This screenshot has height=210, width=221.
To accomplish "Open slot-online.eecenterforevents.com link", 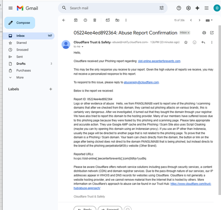I will (159, 61).
